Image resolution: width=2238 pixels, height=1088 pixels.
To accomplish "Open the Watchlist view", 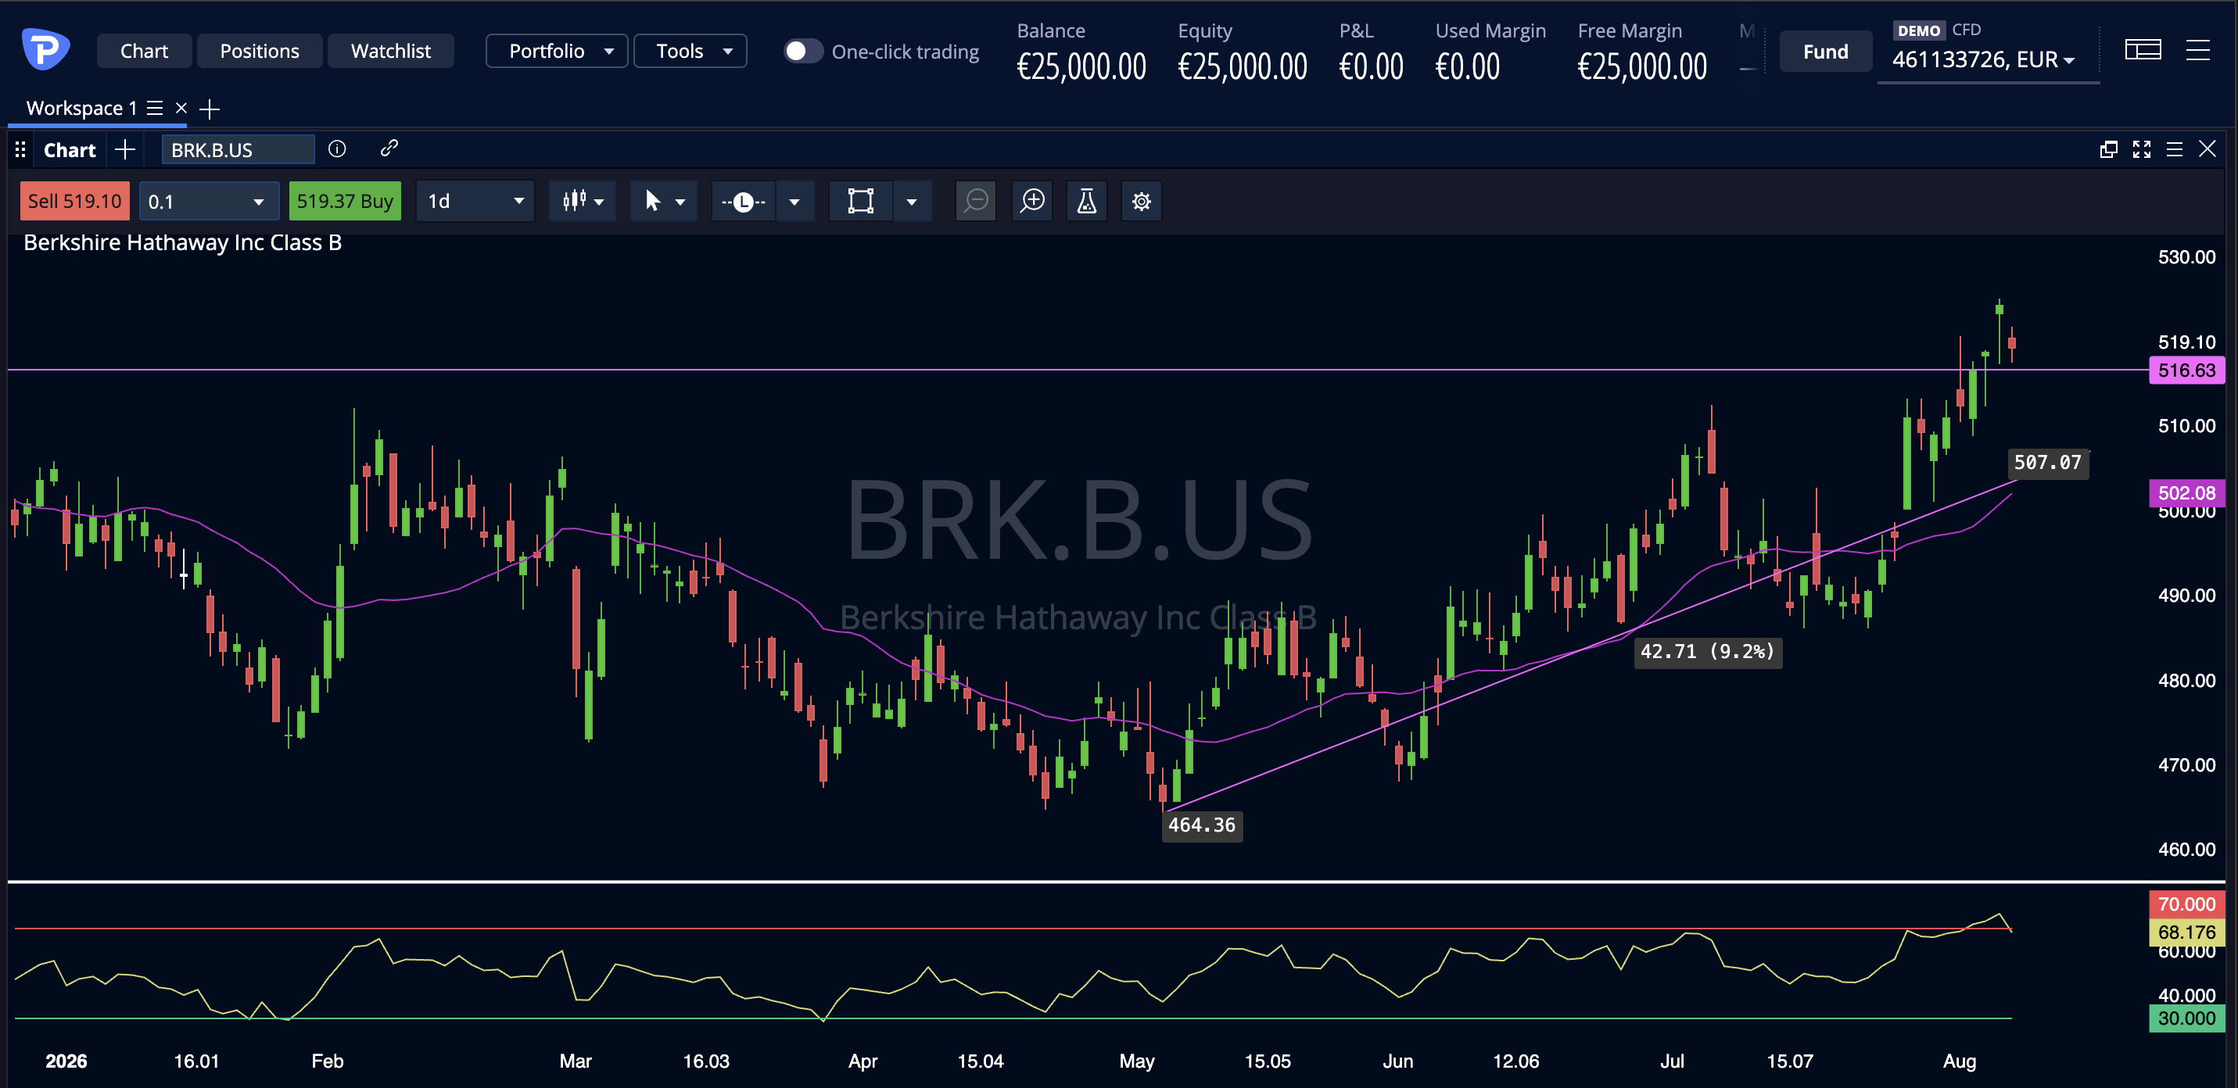I will coord(390,52).
